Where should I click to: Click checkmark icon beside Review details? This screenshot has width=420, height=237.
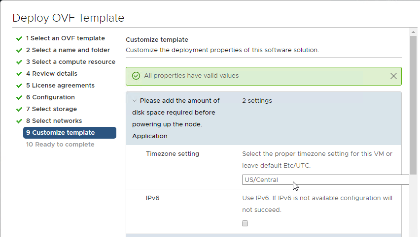tap(19, 74)
